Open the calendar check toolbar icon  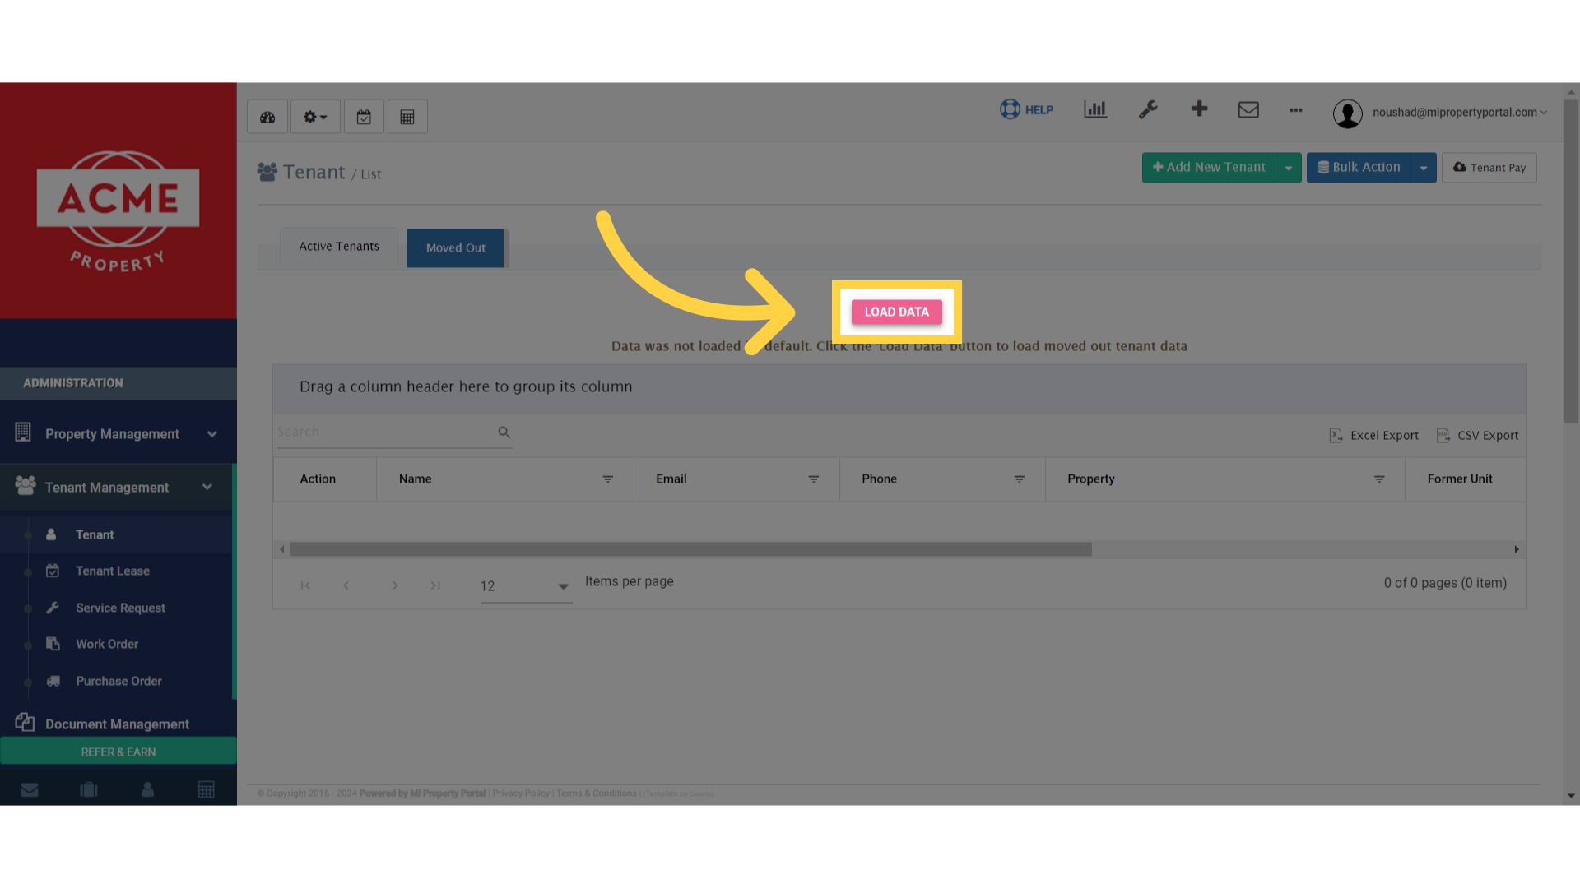point(364,117)
